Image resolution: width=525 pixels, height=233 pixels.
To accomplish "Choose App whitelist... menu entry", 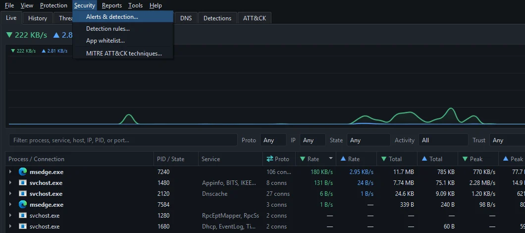I will tap(123, 41).
